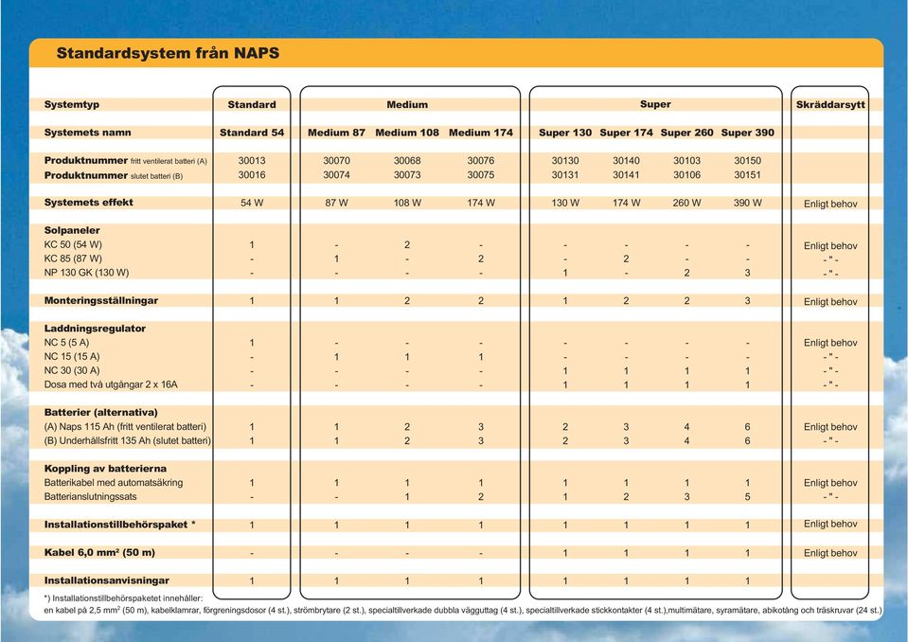This screenshot has height=642, width=908.
Task: Click "Dosa med två utgångar 2 x 16A"
Action: 111,384
